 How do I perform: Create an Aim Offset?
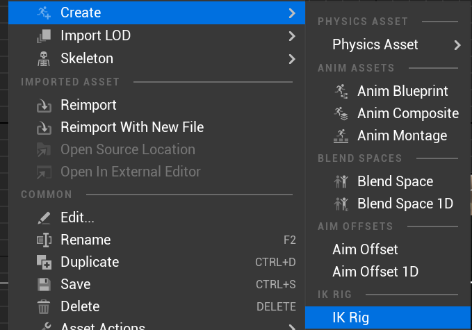[x=388, y=249]
